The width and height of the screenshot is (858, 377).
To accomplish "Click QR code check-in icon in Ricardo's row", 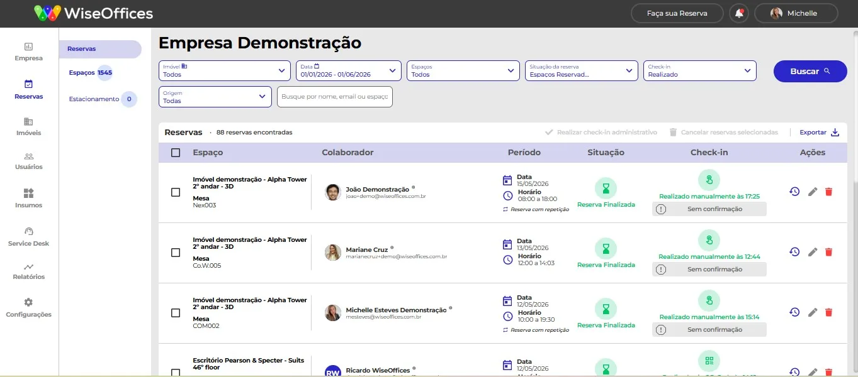I will click(x=709, y=361).
